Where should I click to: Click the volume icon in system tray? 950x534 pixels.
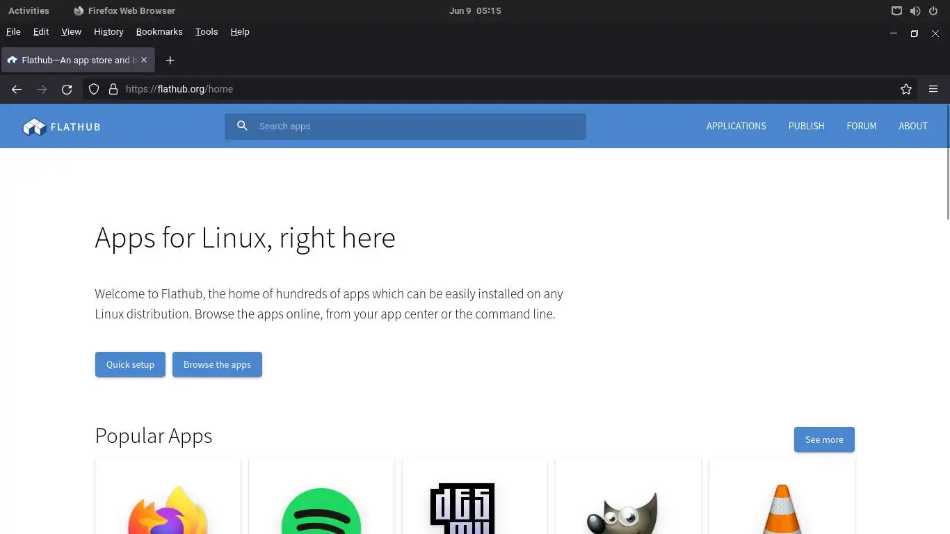(x=915, y=11)
